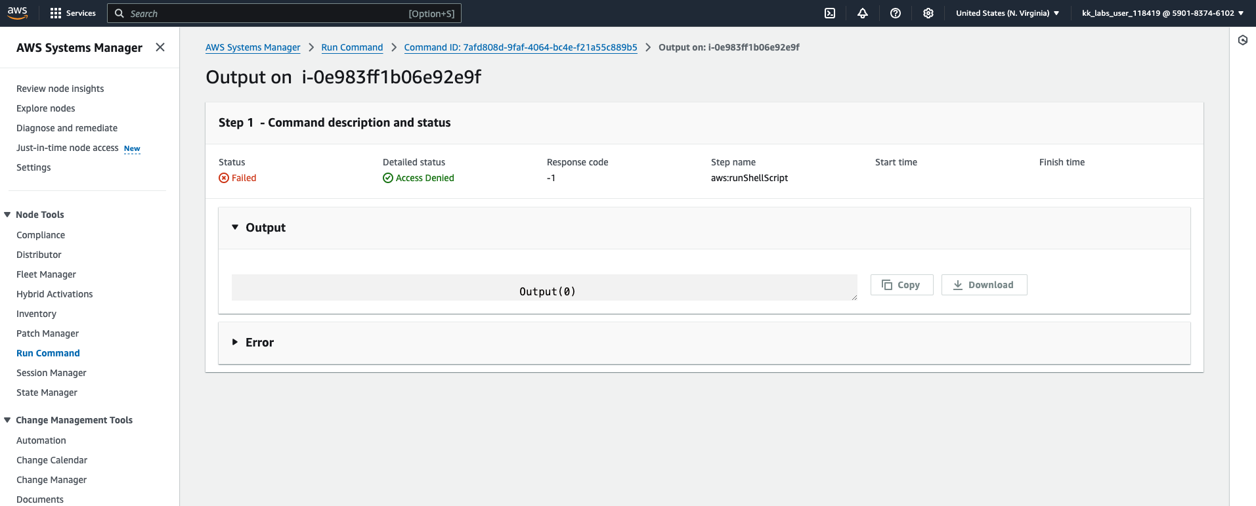
Task: Click the Access Denied detailed status
Action: [425, 178]
